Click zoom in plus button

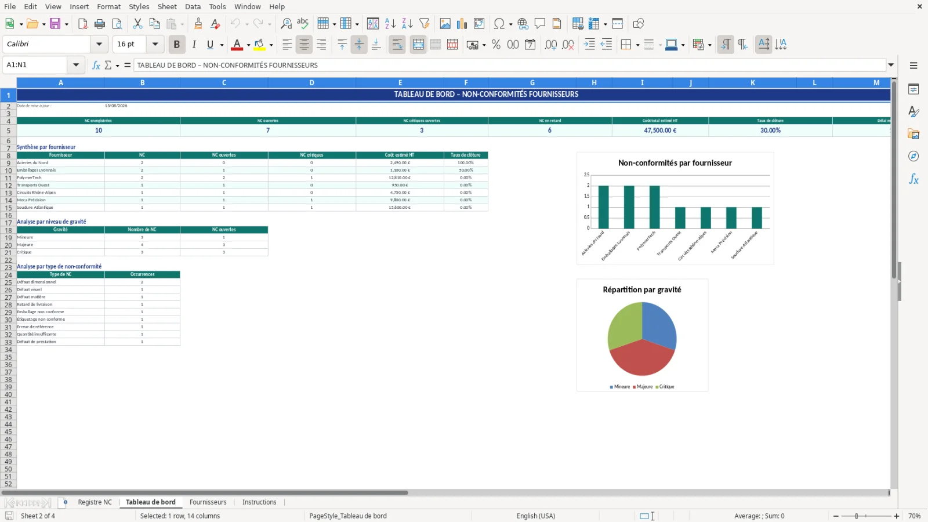pos(897,516)
